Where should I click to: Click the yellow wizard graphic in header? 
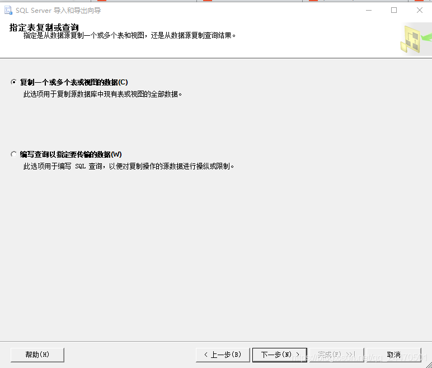412,40
